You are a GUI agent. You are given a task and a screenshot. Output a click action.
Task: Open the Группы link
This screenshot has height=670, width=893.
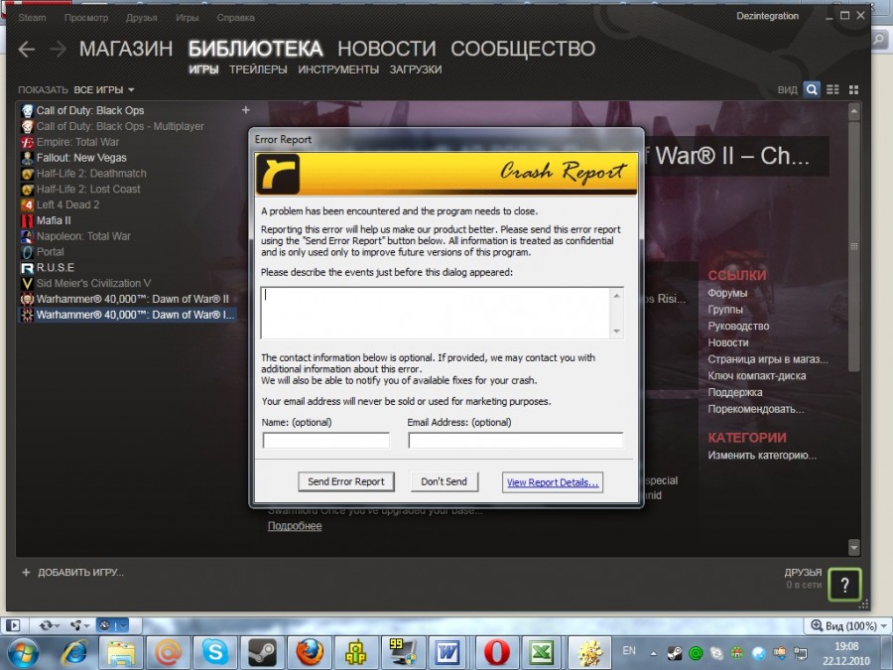coord(725,310)
